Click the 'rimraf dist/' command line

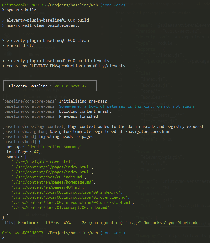click(x=20, y=46)
